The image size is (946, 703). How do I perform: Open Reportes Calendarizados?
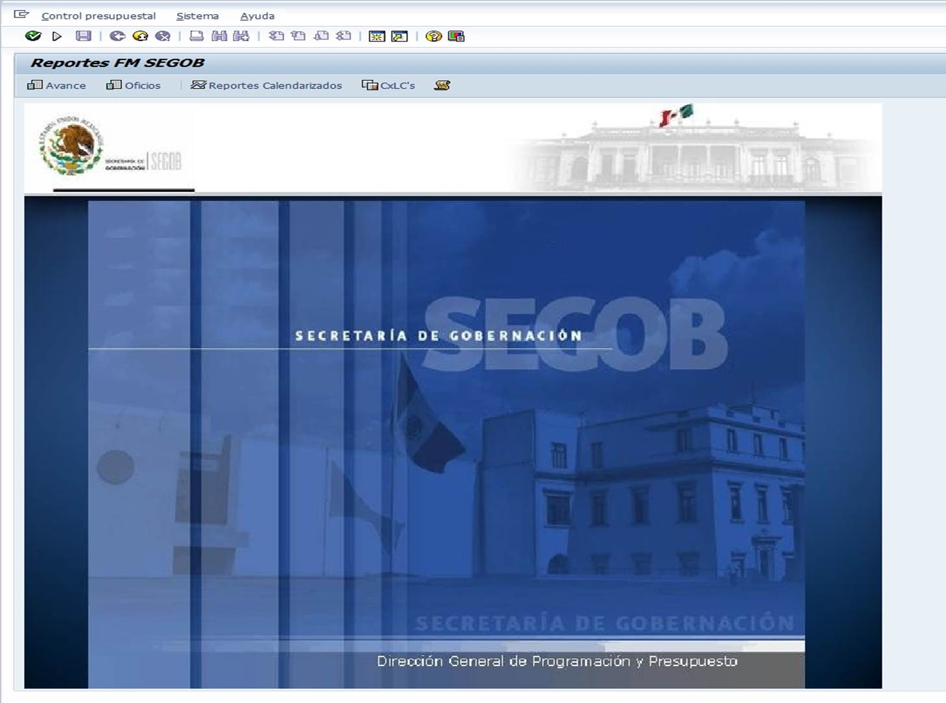coord(266,85)
